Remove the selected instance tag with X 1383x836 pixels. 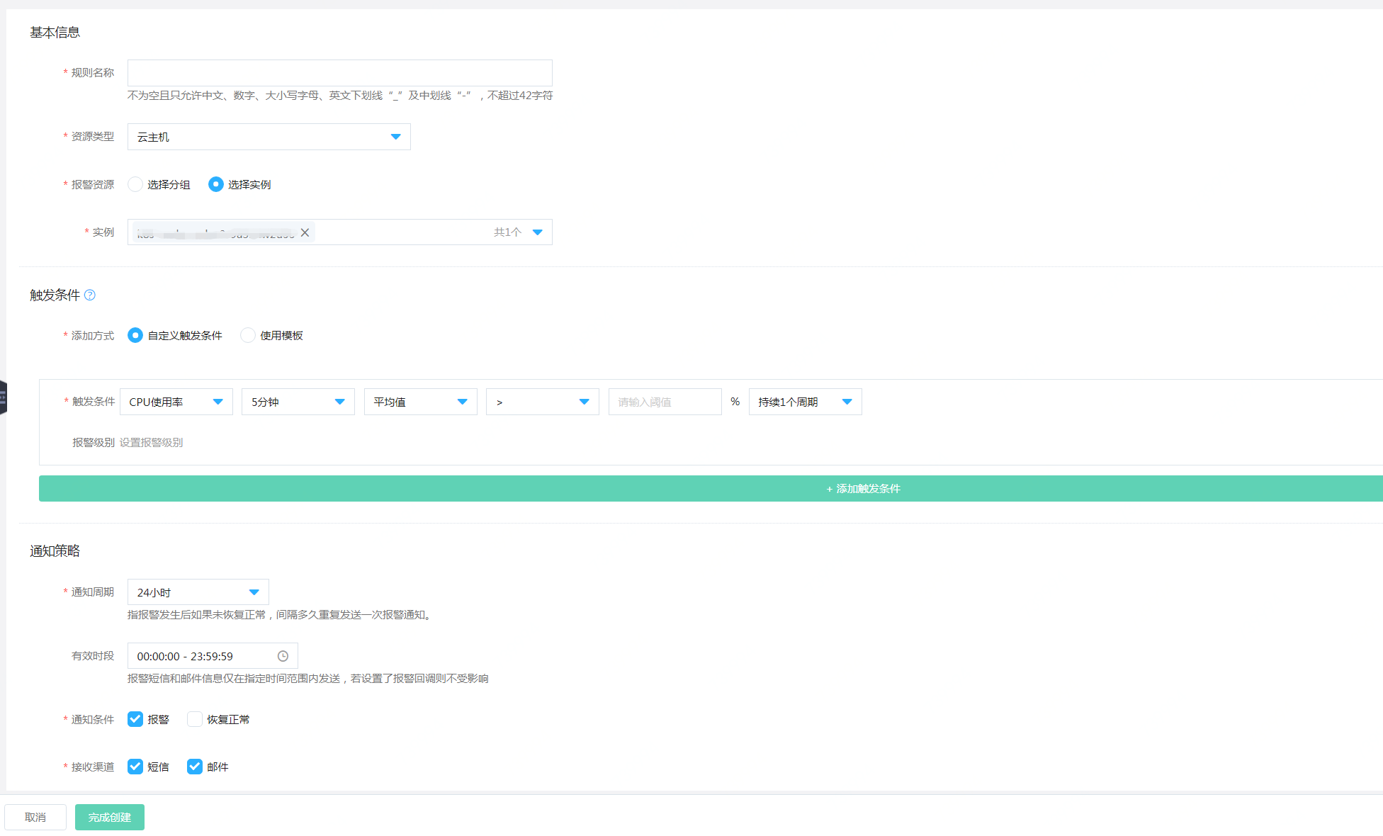(x=305, y=232)
